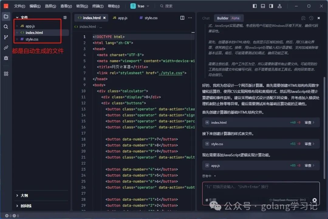Click 审查 review for index.html
The image size is (328, 219).
click(309, 122)
